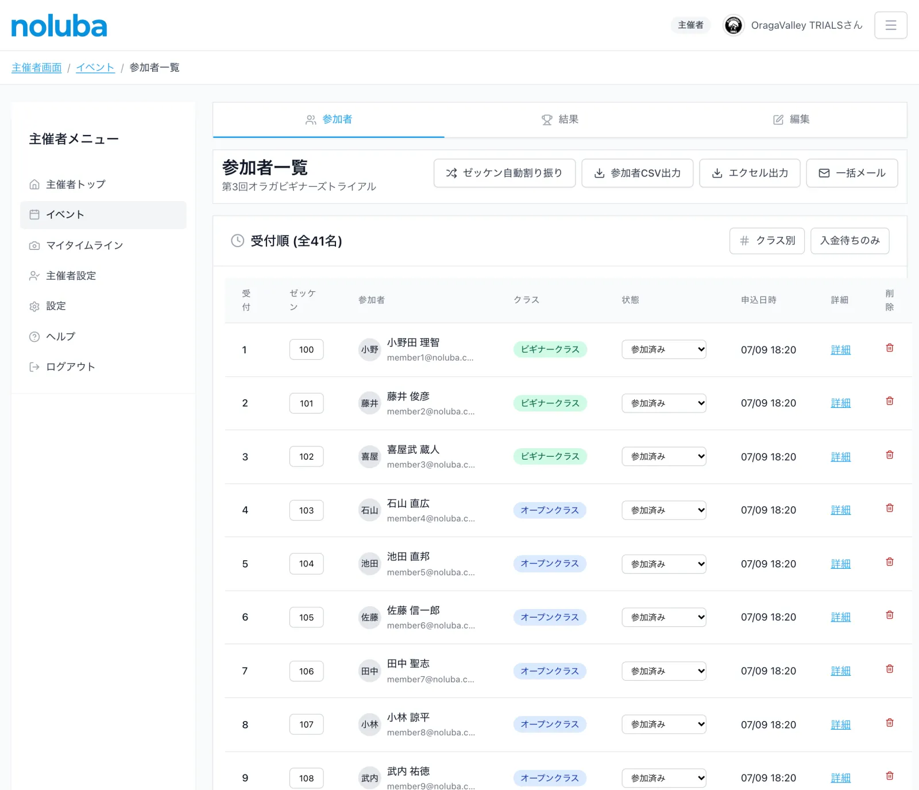
Task: Click 池田 avatar badge
Action: click(x=369, y=564)
